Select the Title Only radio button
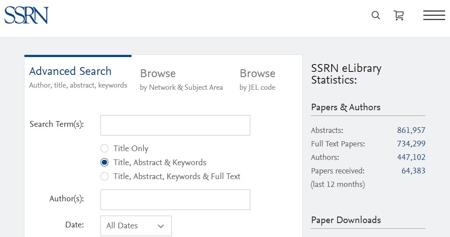This screenshot has height=237, width=450. (104, 148)
